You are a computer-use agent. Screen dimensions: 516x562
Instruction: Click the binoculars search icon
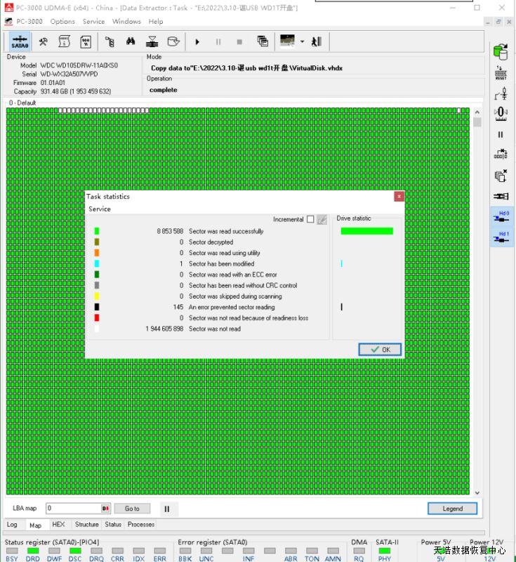[131, 41]
